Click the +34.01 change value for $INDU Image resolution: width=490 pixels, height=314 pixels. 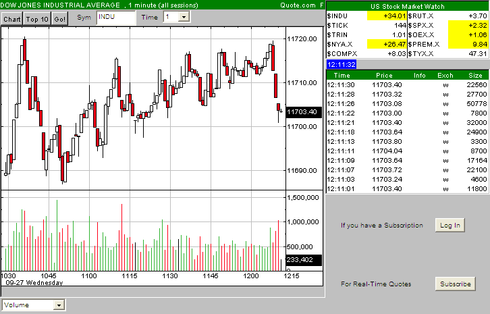(x=387, y=16)
